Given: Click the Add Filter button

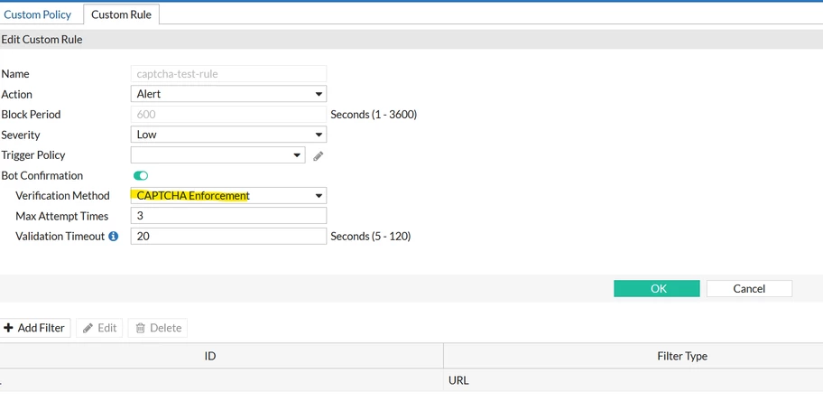Looking at the screenshot, I should [34, 328].
